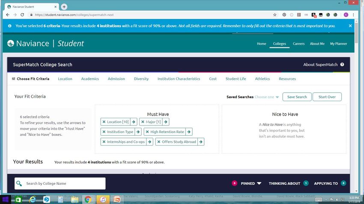Open the Thinking About colleges list
364x204 pixels.
pyautogui.click(x=289, y=184)
